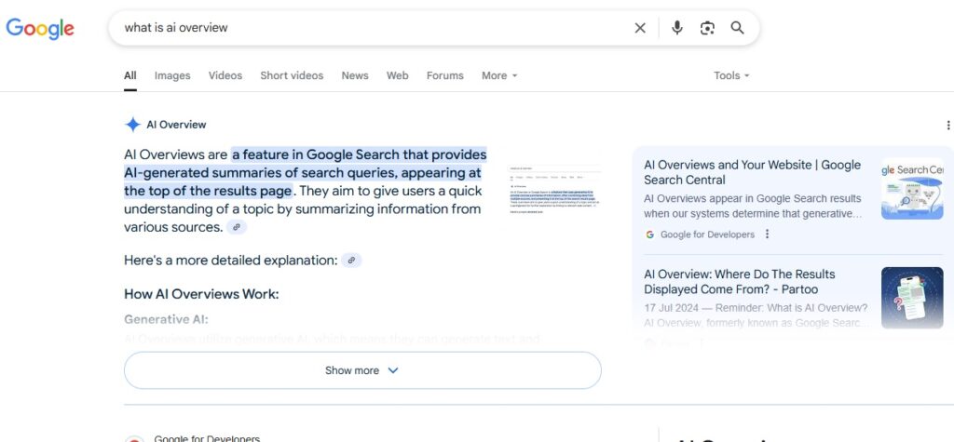Open the AI Overview three-dot options menu
The image size is (954, 442).
948,126
